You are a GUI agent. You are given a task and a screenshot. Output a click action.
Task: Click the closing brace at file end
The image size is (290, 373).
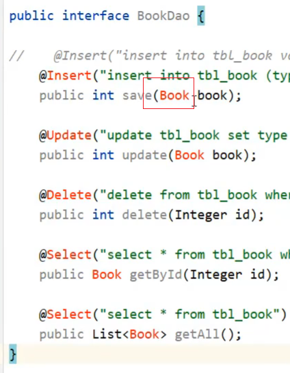click(13, 354)
